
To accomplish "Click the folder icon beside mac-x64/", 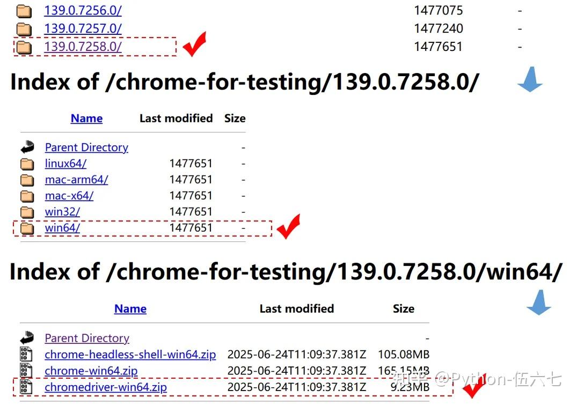I will pos(27,196).
